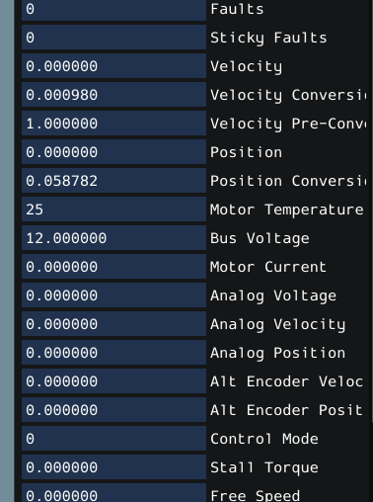Select the Control Mode value field

pyautogui.click(x=113, y=439)
